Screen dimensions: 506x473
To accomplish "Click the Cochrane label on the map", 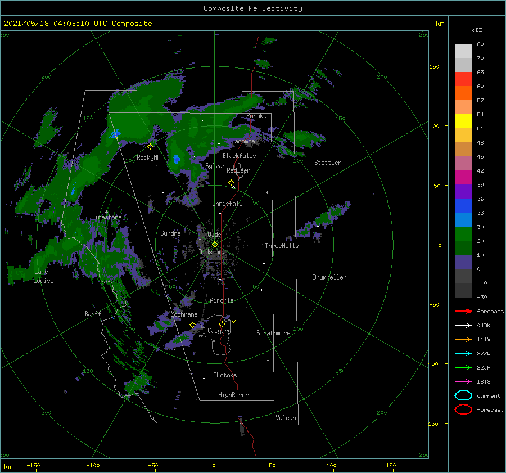I will click(184, 314).
